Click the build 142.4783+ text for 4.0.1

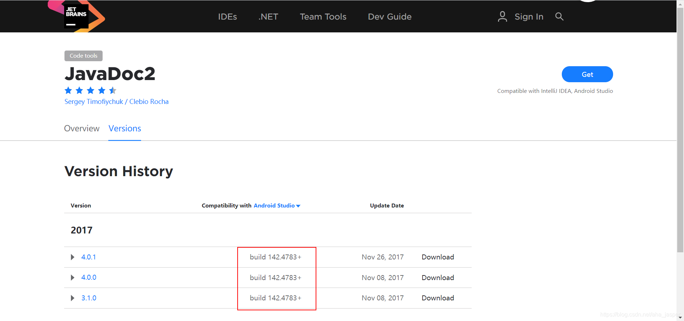coord(276,257)
